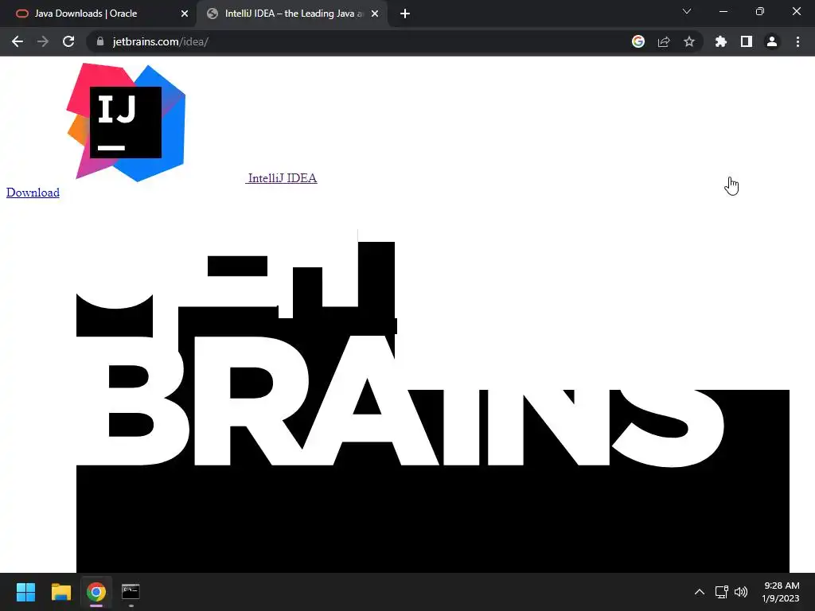The width and height of the screenshot is (815, 611).
Task: Close the Java Downloads Oracle tab
Action: point(185,14)
